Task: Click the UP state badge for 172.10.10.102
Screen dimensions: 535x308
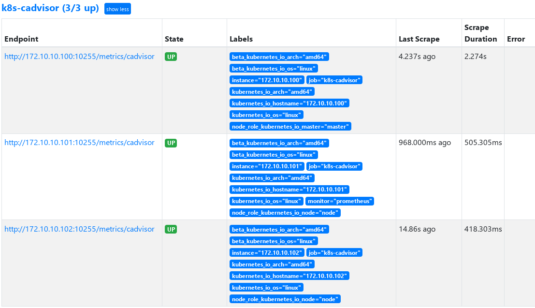Action: [171, 229]
